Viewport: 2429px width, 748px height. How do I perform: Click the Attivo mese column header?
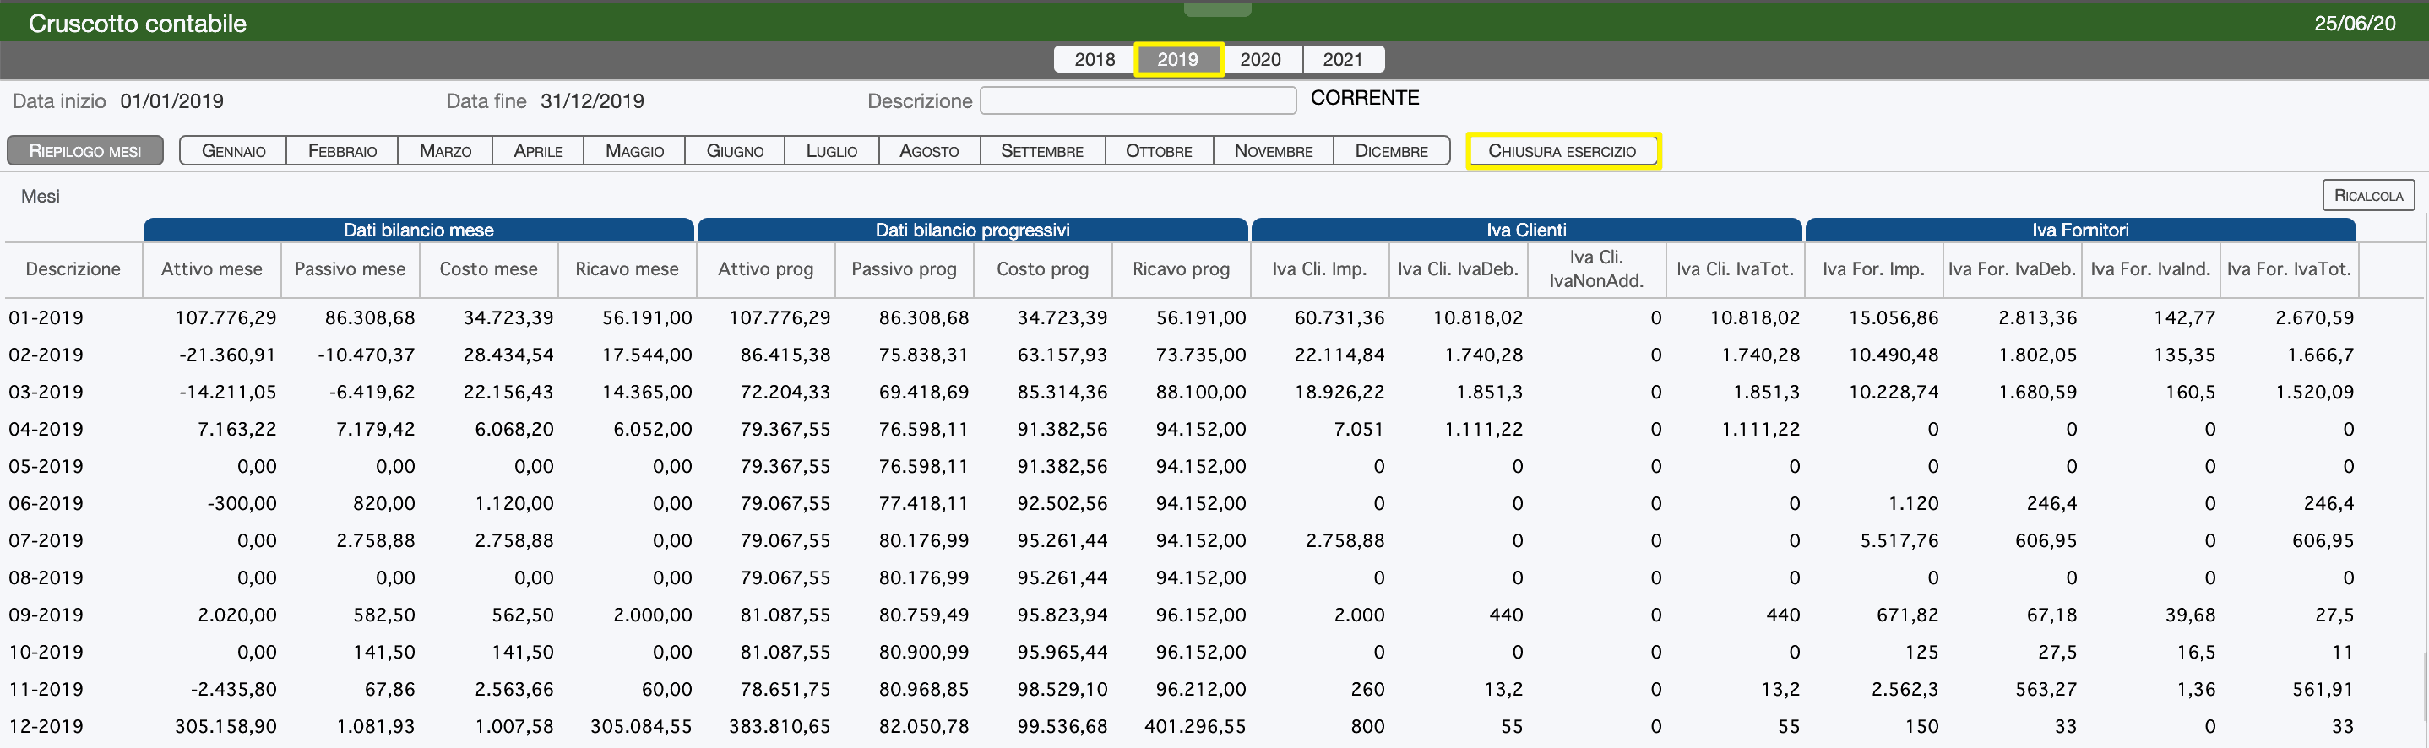[x=211, y=268]
